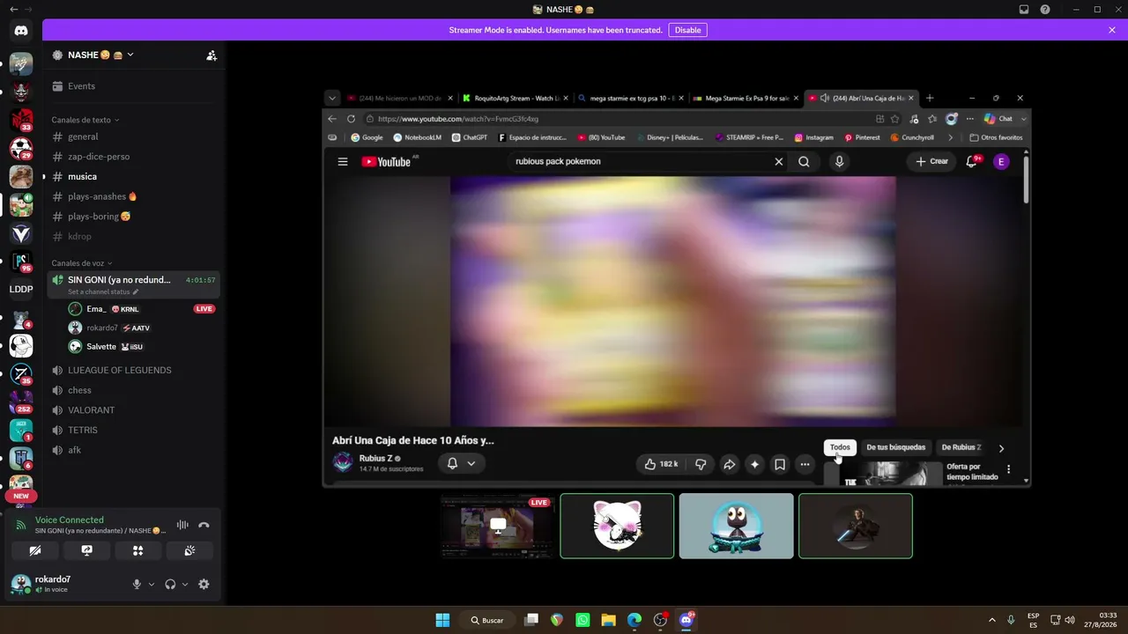Save video with the bookmark button
The width and height of the screenshot is (1128, 634).
point(779,464)
